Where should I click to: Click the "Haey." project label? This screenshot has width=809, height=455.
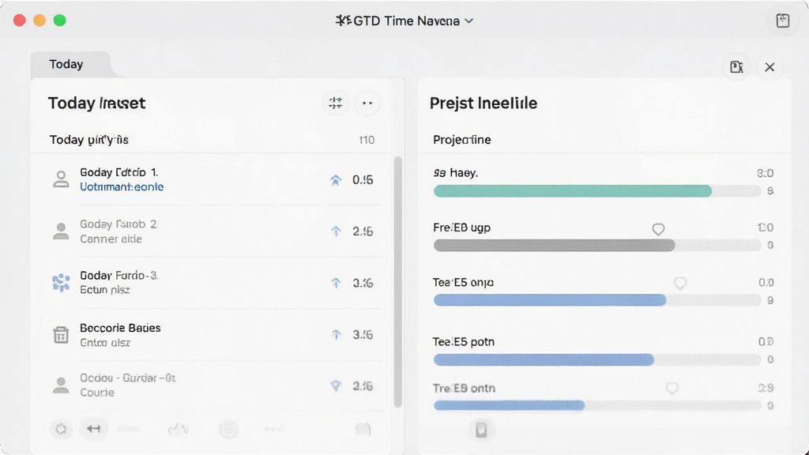pyautogui.click(x=464, y=173)
